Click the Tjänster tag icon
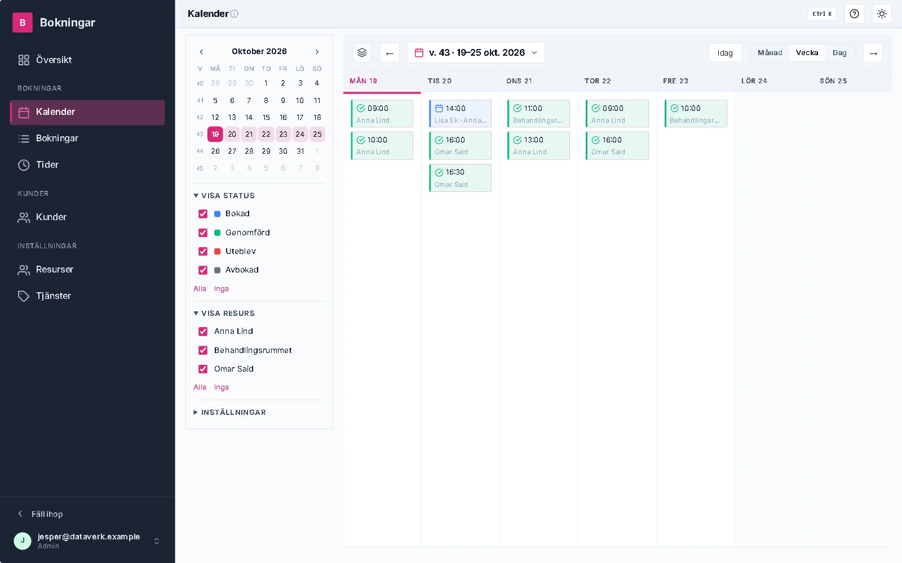Viewport: 902px width, 563px height. coord(24,296)
